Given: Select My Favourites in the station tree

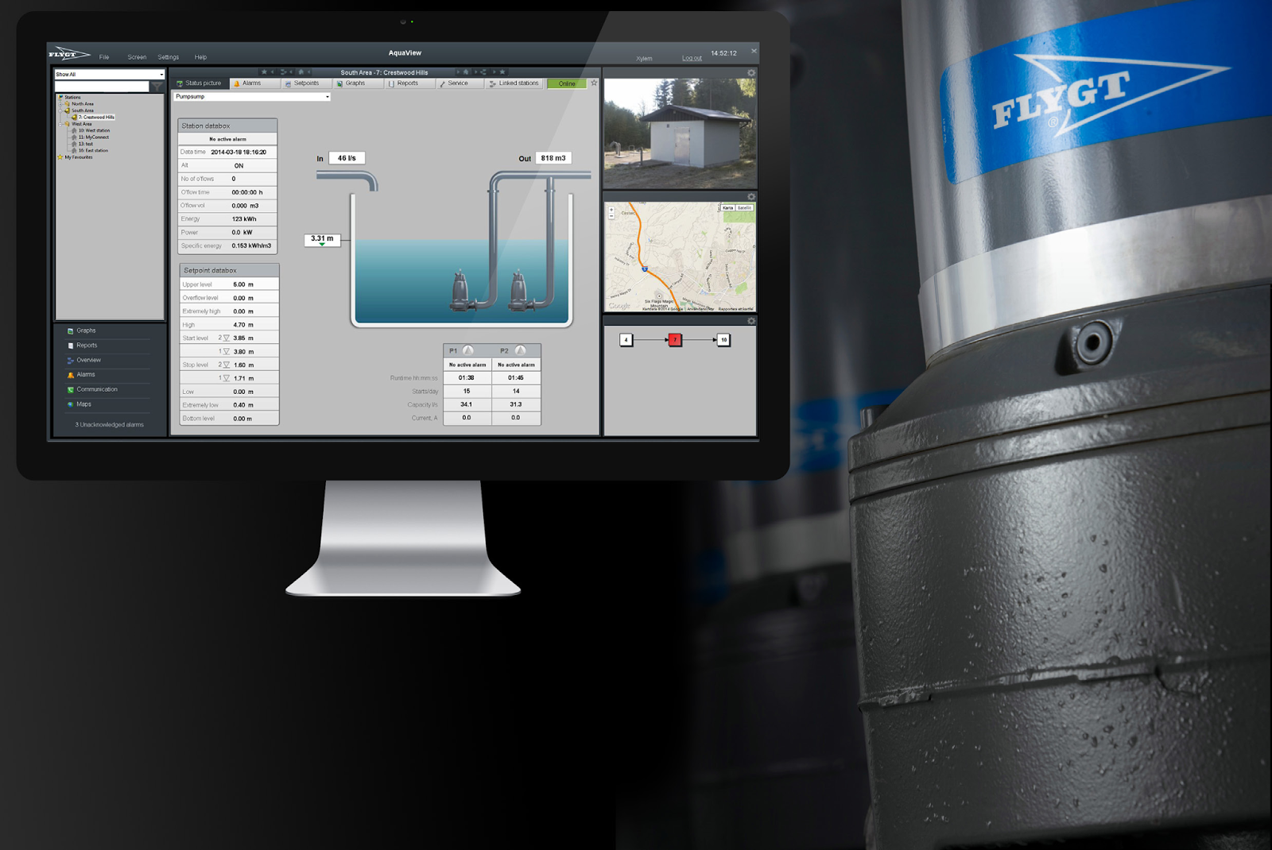Looking at the screenshot, I should pyautogui.click(x=79, y=157).
